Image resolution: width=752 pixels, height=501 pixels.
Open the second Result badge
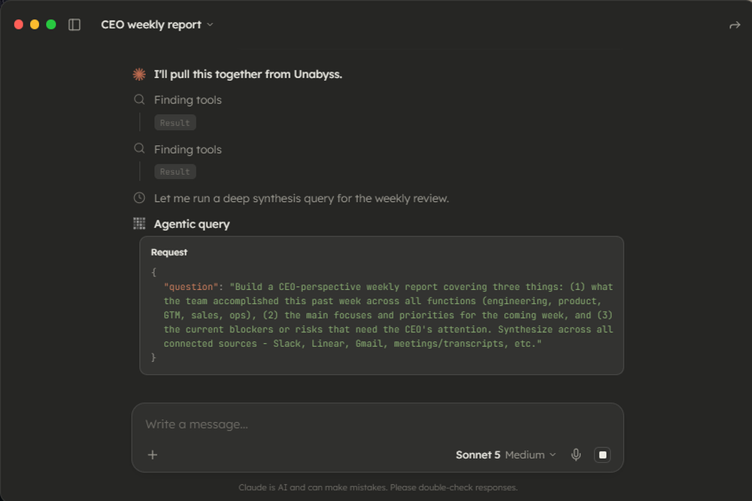click(175, 171)
